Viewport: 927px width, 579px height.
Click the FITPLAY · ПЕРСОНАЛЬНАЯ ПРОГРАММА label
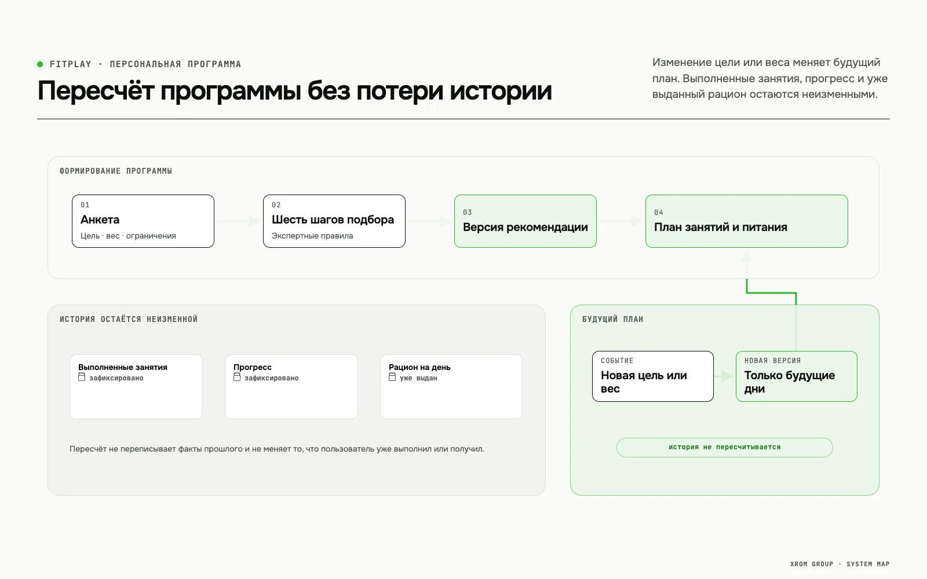[x=145, y=64]
